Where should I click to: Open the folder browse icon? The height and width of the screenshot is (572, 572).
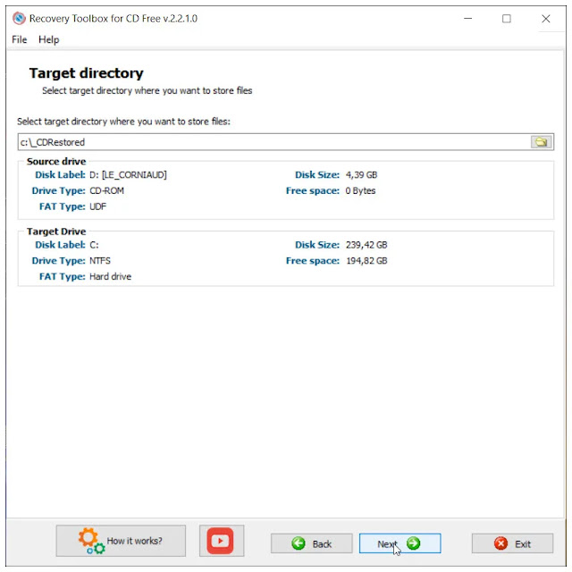click(x=542, y=142)
